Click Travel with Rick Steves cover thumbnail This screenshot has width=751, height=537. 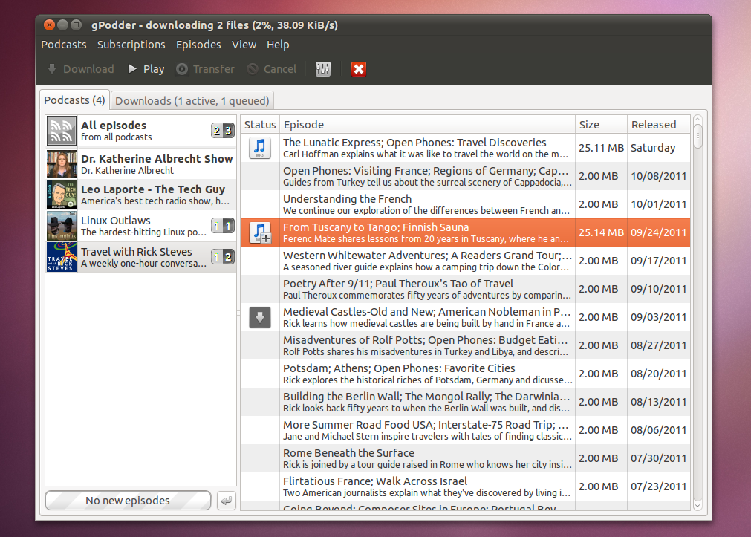(x=62, y=257)
